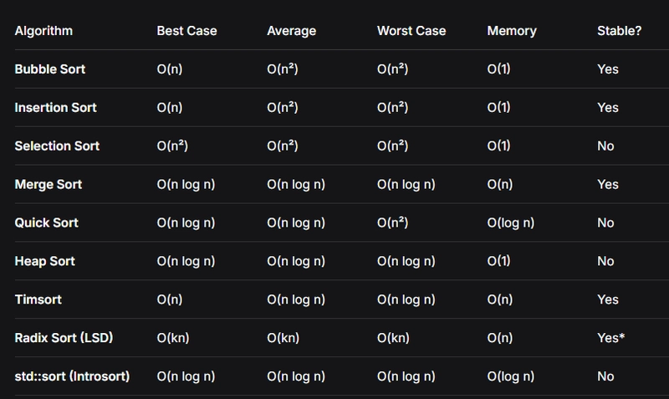This screenshot has width=669, height=399.
Task: Click the Stable? column header
Action: click(618, 31)
